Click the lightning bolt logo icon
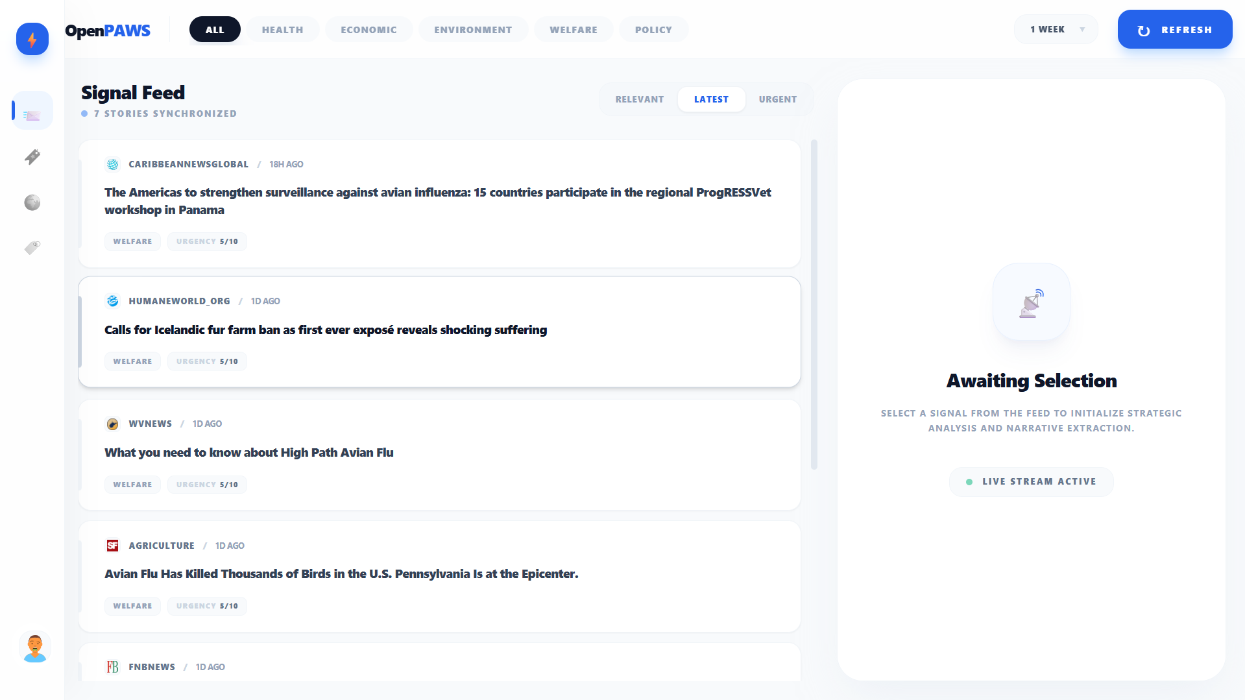This screenshot has width=1245, height=700. [x=32, y=39]
